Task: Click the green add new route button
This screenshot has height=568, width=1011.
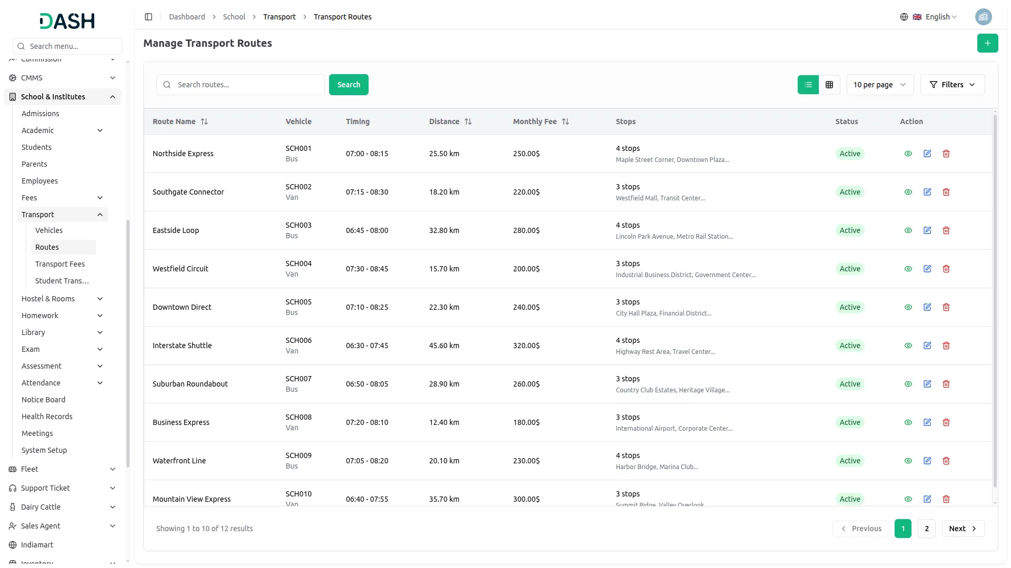Action: coord(987,43)
